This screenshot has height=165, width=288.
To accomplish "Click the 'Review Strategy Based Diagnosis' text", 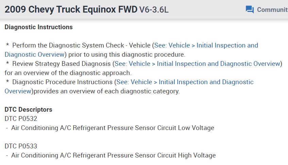I will [62, 64].
